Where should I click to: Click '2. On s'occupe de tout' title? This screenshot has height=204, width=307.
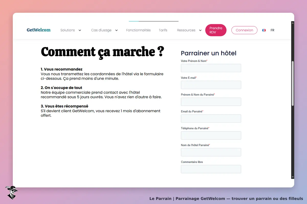click(61, 87)
